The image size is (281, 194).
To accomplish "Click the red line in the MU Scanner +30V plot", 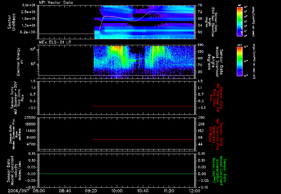I will [143, 106].
